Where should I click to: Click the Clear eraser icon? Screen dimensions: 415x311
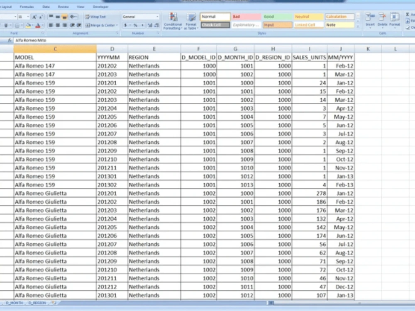408,27
